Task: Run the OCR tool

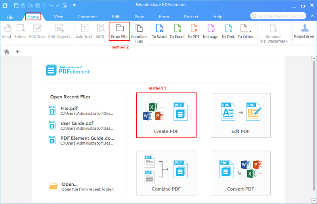Action: (x=100, y=31)
